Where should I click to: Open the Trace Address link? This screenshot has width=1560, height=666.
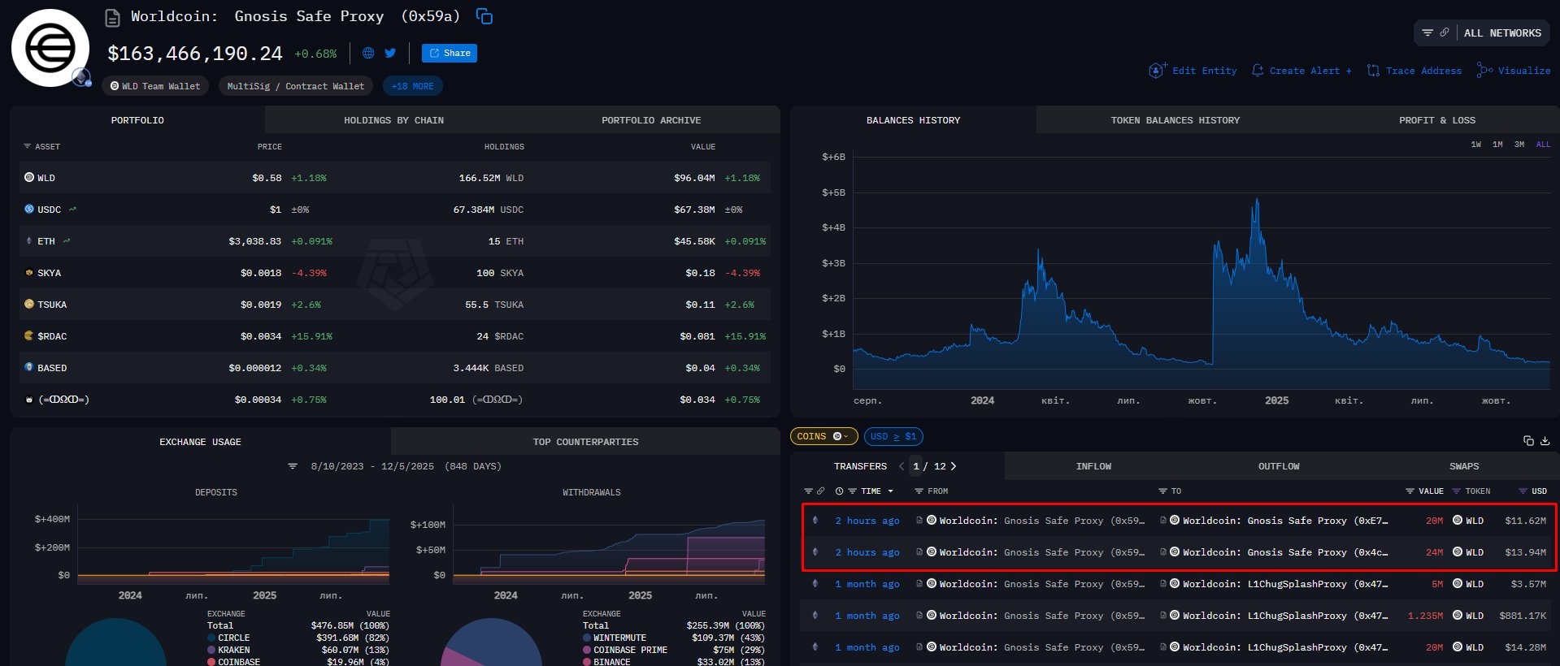click(1414, 71)
